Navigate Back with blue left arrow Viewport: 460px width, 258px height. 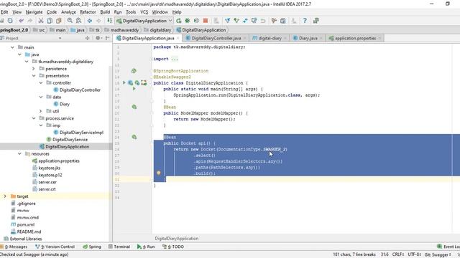(x=90, y=21)
